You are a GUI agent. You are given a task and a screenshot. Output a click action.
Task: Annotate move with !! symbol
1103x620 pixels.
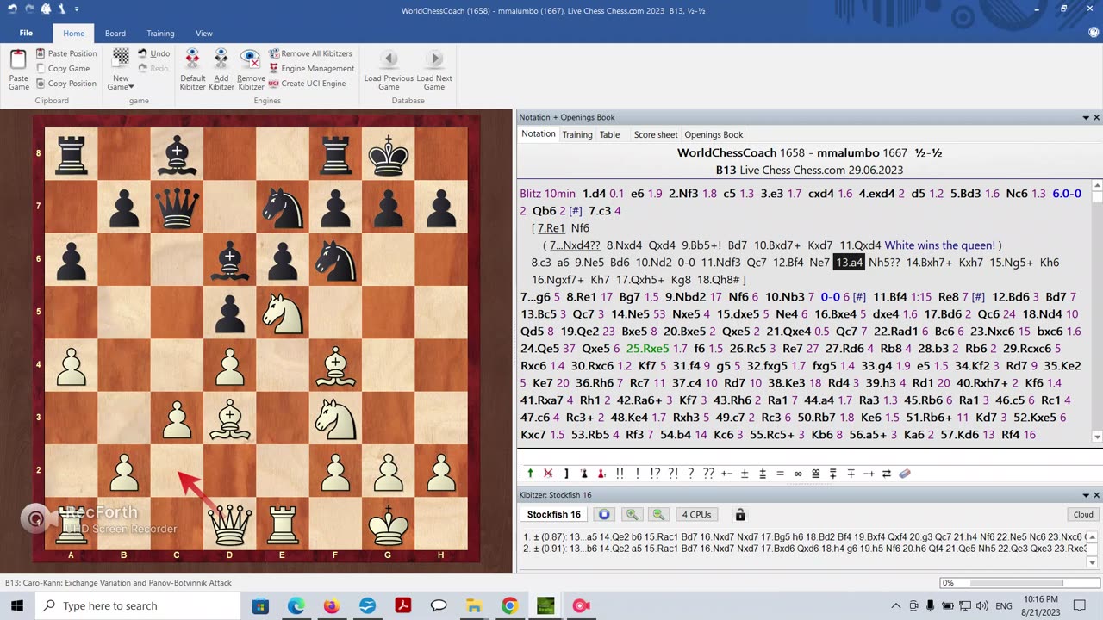pyautogui.click(x=620, y=473)
